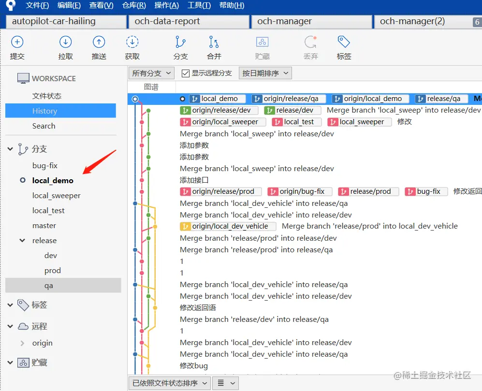Select commit '添加接口' in history list

coord(194,180)
